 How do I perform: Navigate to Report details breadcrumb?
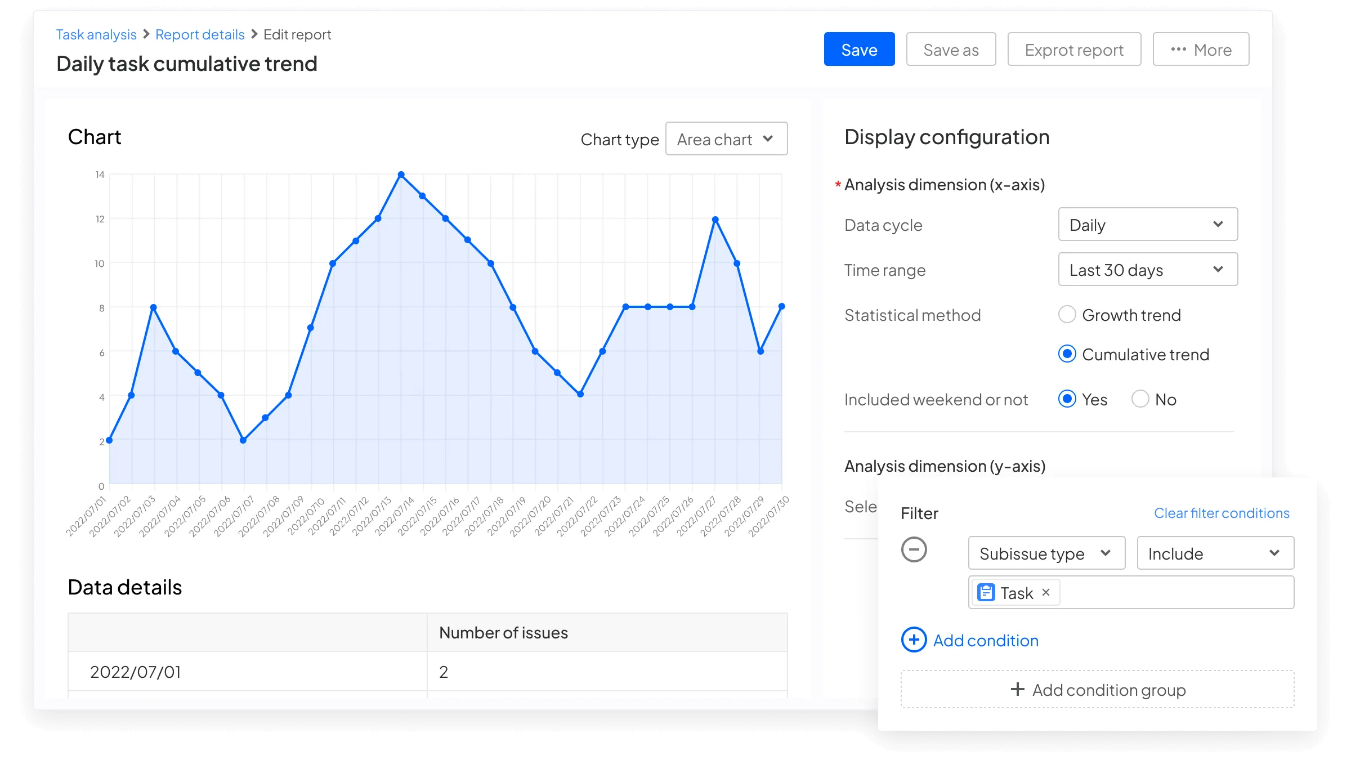[200, 34]
